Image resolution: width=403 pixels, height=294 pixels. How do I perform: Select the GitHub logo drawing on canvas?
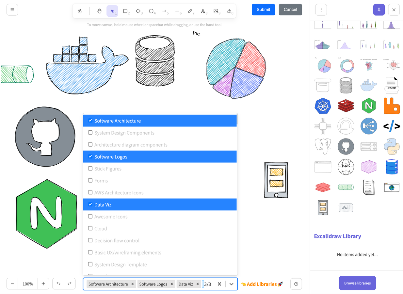tap(45, 137)
